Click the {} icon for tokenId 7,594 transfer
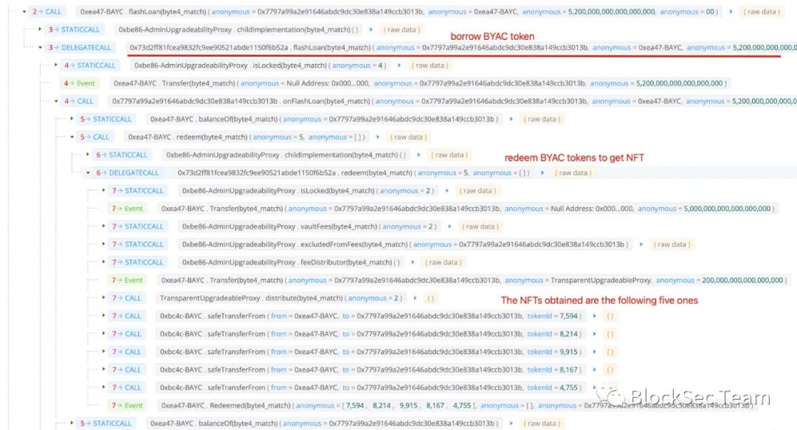Image resolution: width=797 pixels, height=430 pixels. [x=610, y=316]
